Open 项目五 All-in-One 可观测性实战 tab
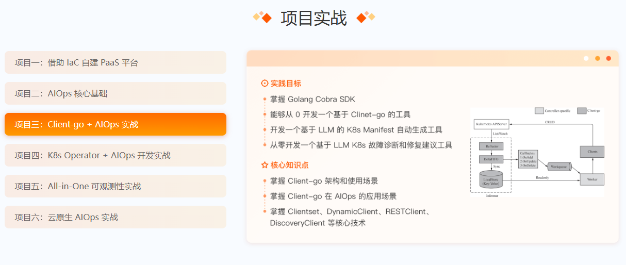 tap(116, 186)
